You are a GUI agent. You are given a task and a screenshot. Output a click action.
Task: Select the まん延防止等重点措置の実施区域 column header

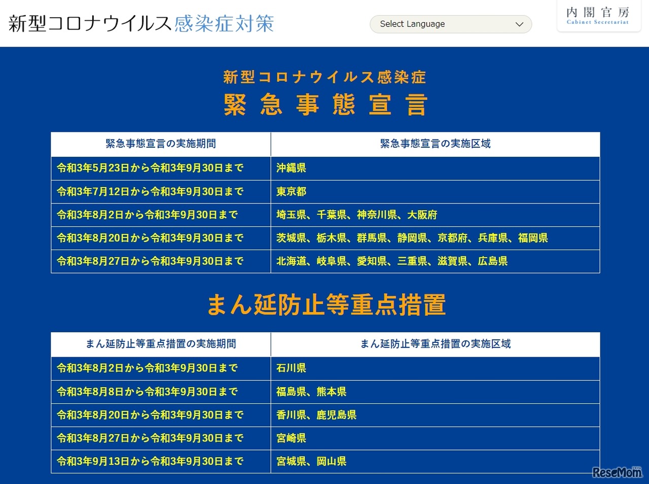point(437,344)
